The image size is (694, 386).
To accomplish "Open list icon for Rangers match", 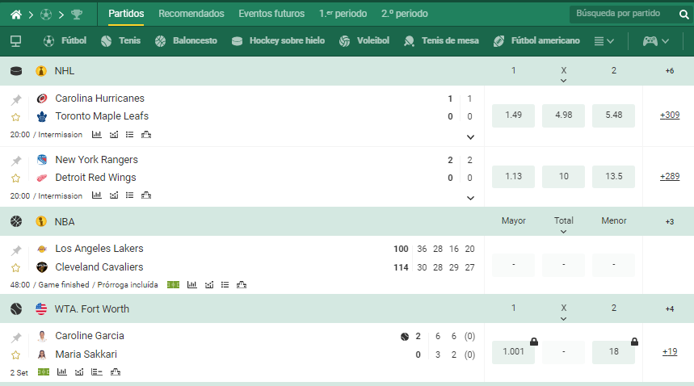I will point(130,195).
